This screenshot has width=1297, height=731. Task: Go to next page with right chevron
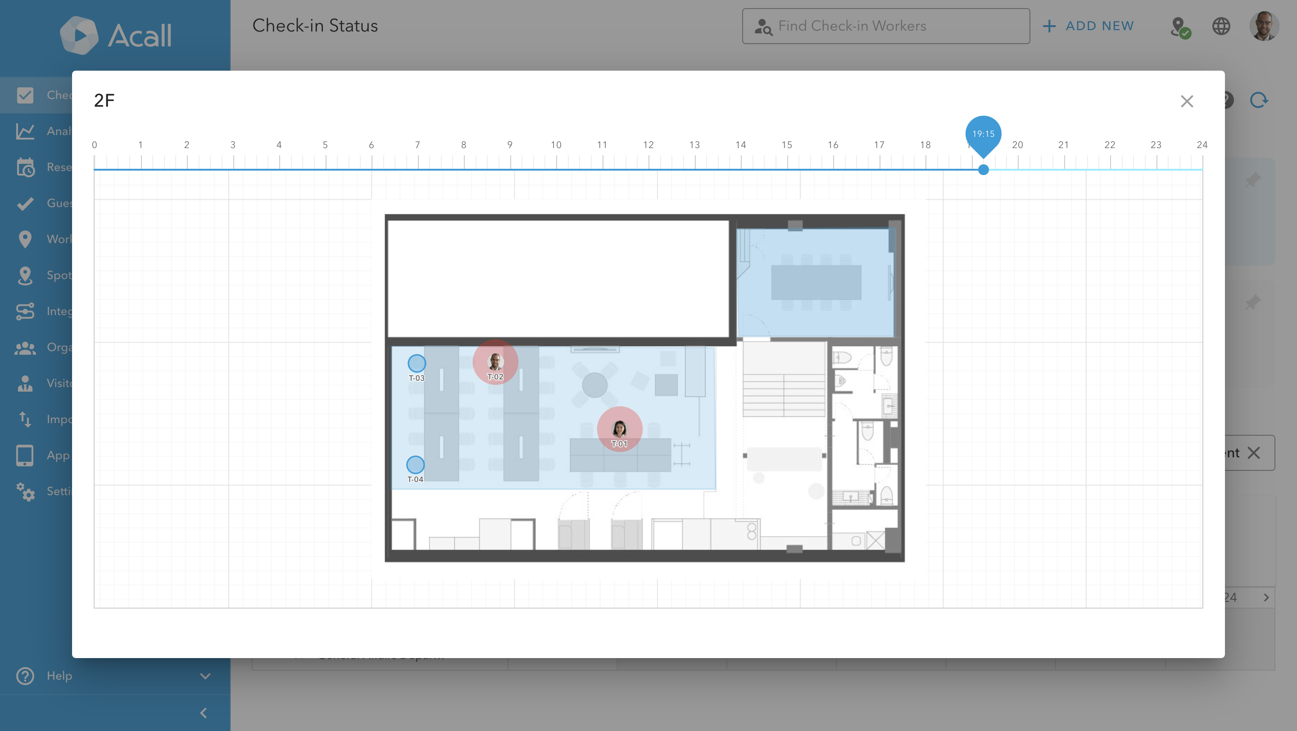[x=1266, y=598]
